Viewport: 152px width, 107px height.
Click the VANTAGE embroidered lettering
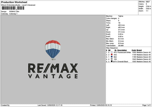(x=53, y=76)
